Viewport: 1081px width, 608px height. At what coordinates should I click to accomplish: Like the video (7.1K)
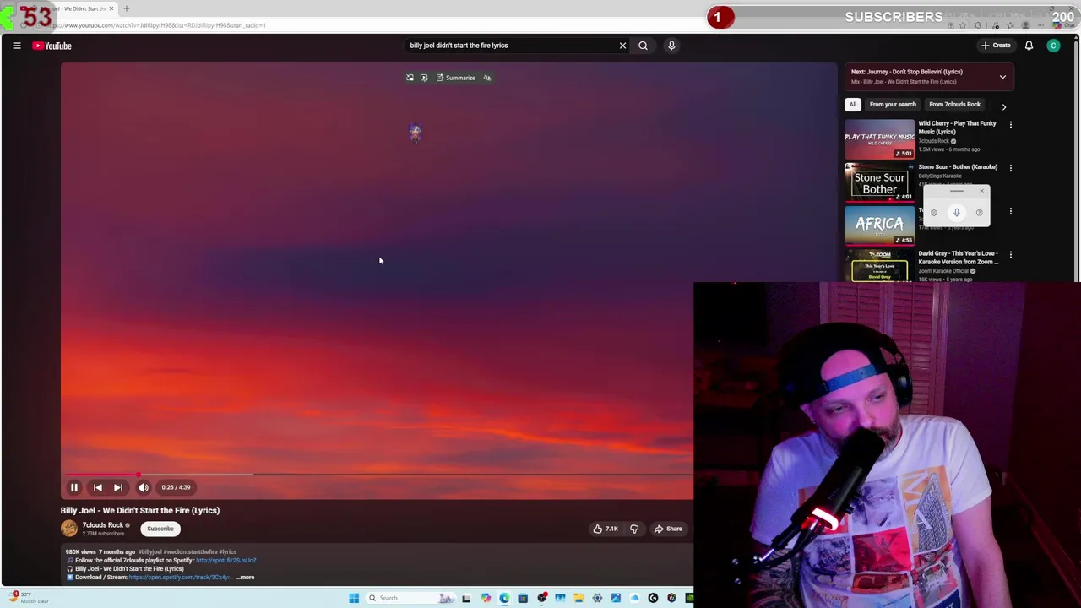(606, 529)
